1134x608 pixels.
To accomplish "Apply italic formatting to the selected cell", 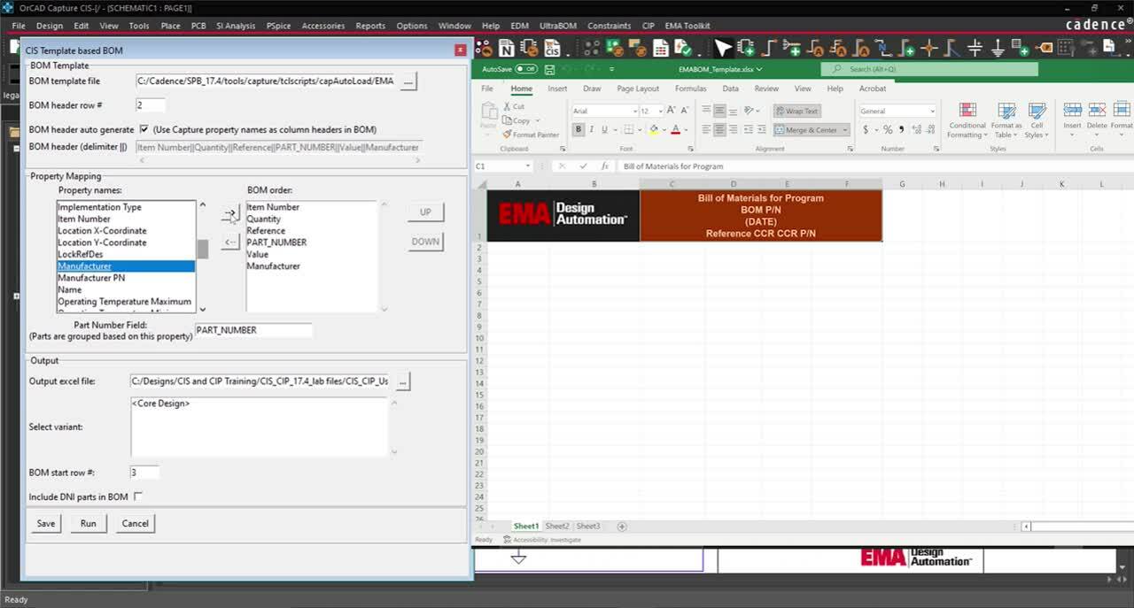I will coord(592,129).
